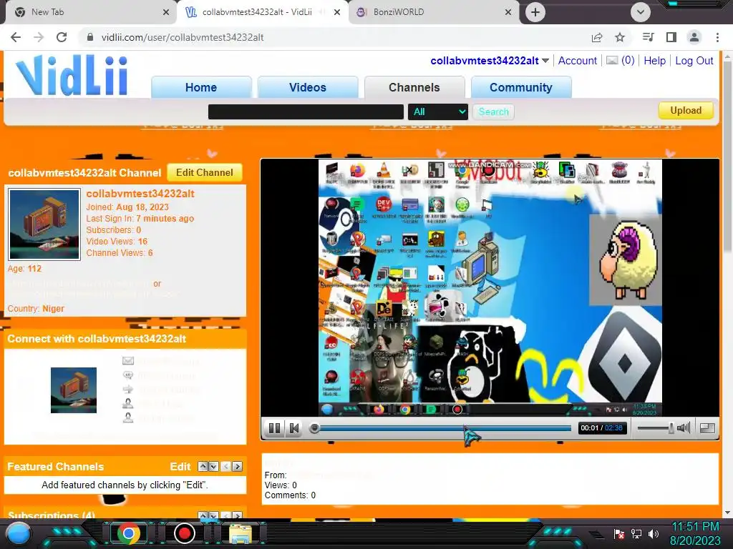
Task: Click the block user person icon
Action: [127, 417]
